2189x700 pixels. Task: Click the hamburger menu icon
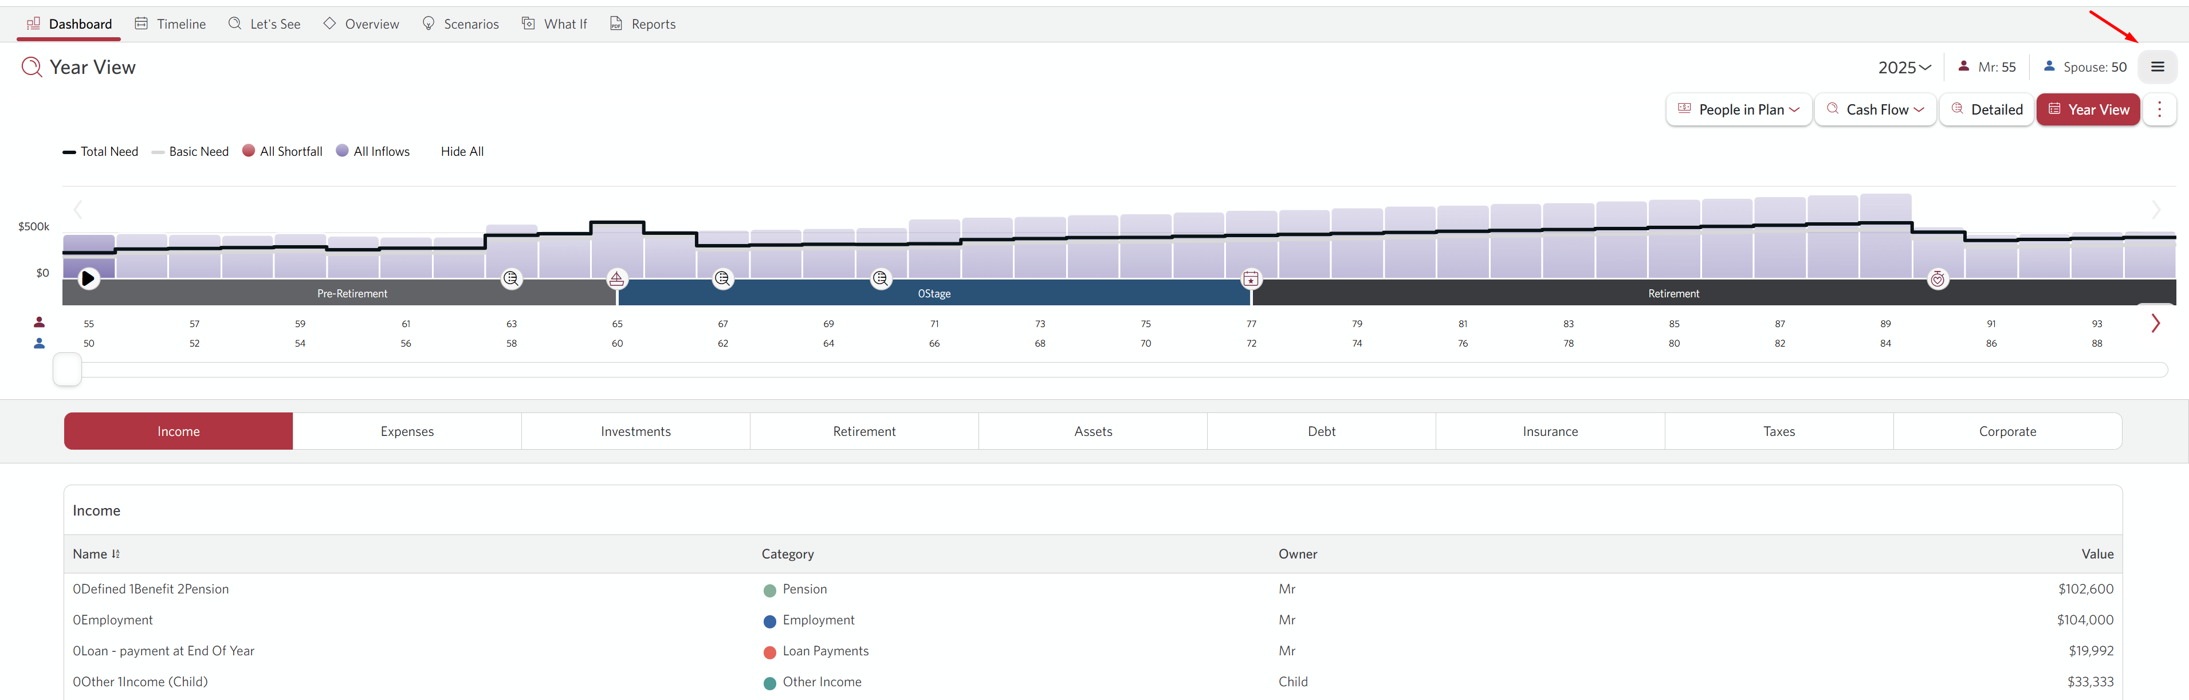[x=2157, y=67]
